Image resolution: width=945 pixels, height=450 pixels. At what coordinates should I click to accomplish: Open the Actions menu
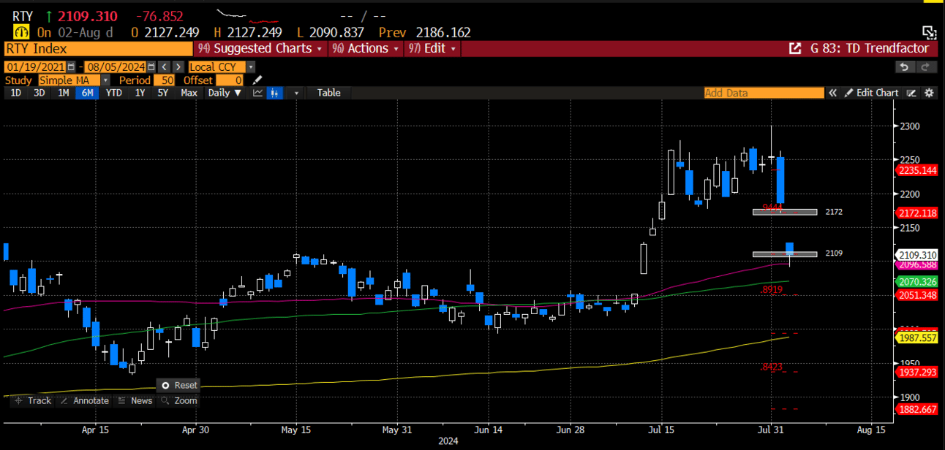coord(365,49)
